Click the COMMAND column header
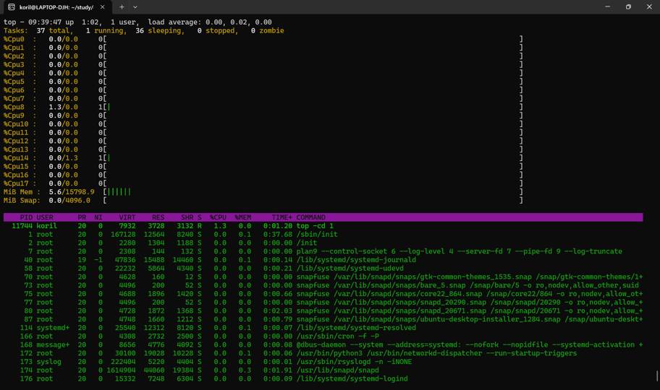Viewport: 660px width, 390px height. (x=310, y=217)
